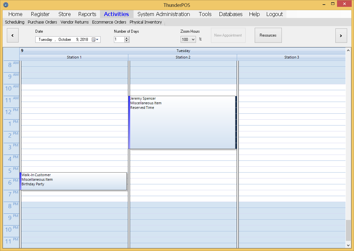
Task: Open the date picker calendar icon
Action: point(93,40)
